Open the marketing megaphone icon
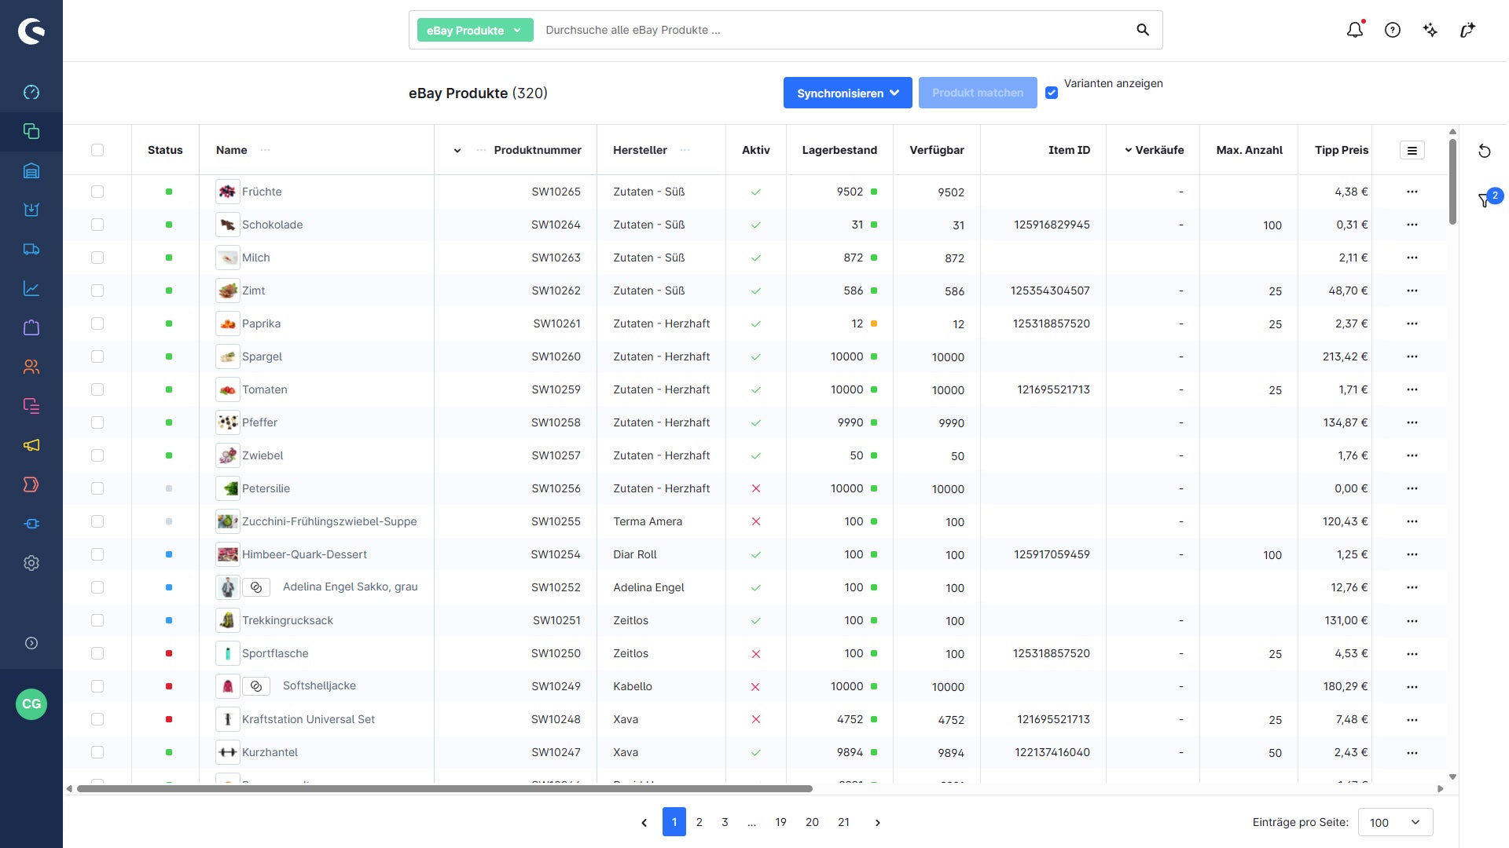Screen dimensions: 1509x848 tap(31, 445)
